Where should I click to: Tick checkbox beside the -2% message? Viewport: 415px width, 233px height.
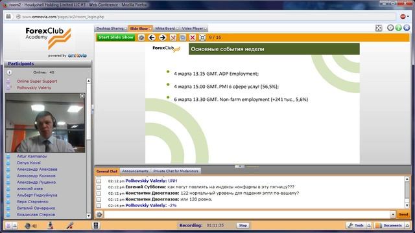click(99, 206)
